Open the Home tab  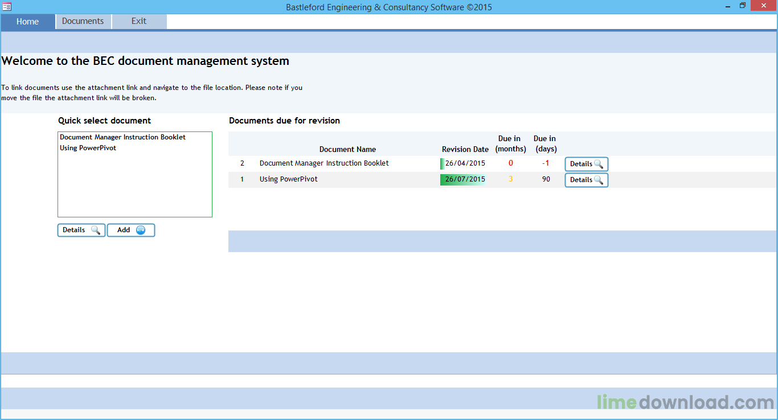[x=28, y=22]
